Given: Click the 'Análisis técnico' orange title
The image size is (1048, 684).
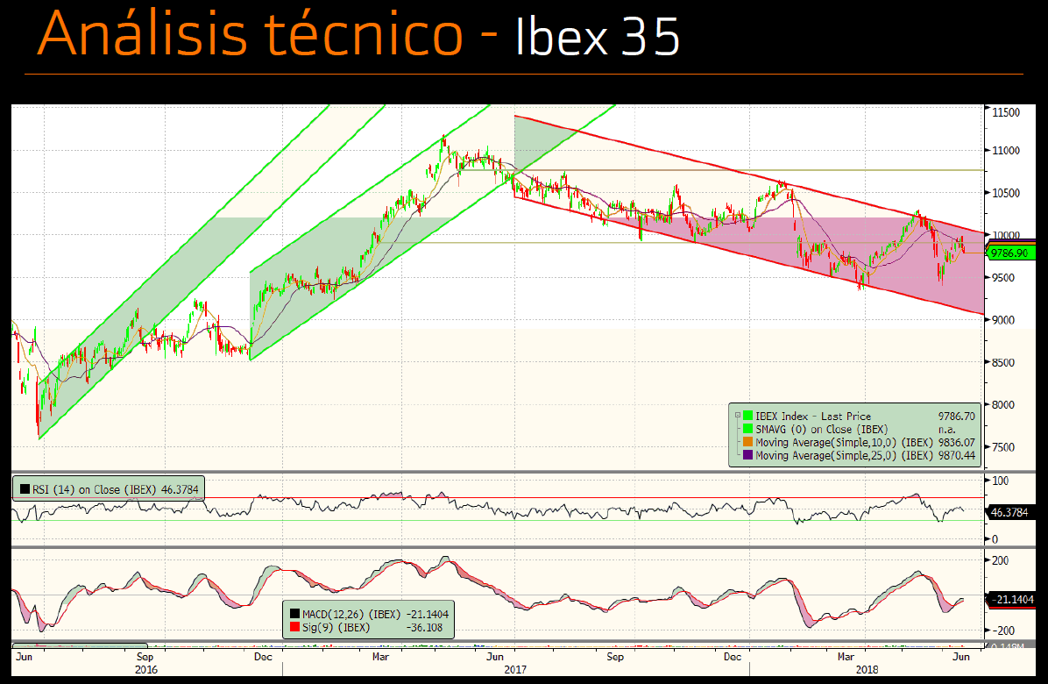Looking at the screenshot, I should [250, 32].
